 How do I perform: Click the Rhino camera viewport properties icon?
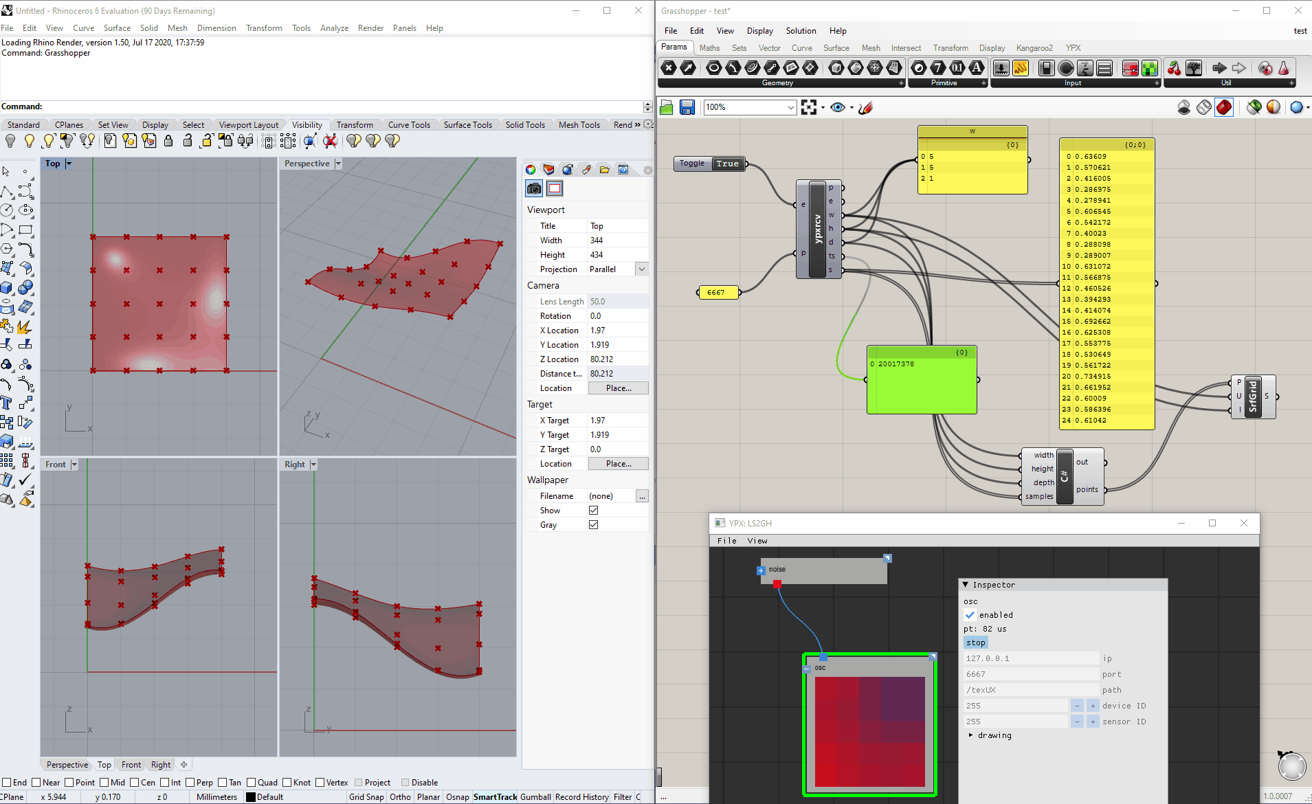point(534,188)
